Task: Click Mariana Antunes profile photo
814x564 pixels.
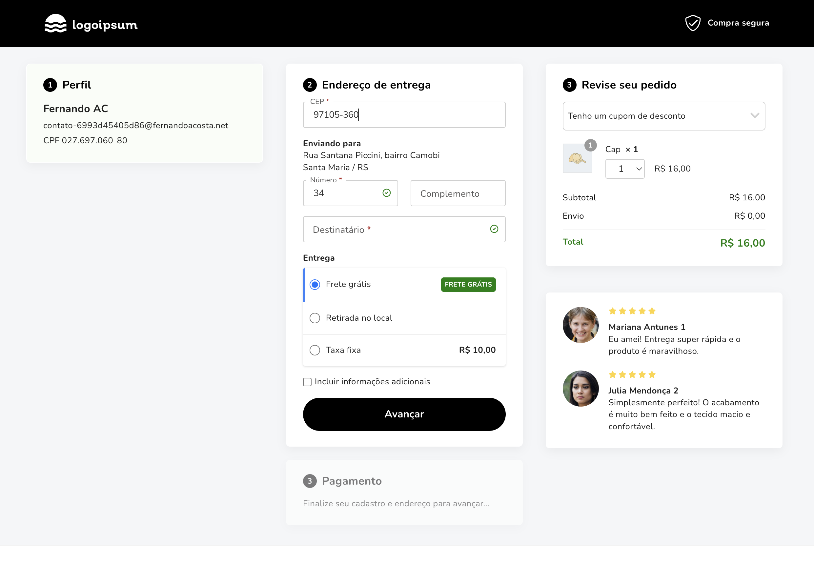Action: [x=580, y=325]
